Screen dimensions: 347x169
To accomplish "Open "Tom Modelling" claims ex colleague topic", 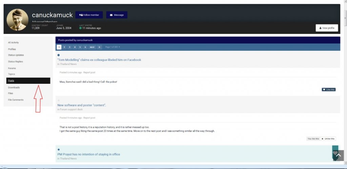I will [x=99, y=60].
